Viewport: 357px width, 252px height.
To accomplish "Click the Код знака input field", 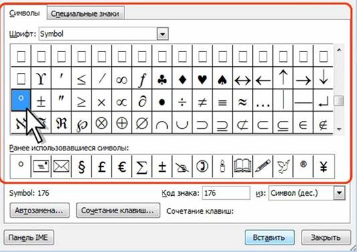I will coord(226,193).
